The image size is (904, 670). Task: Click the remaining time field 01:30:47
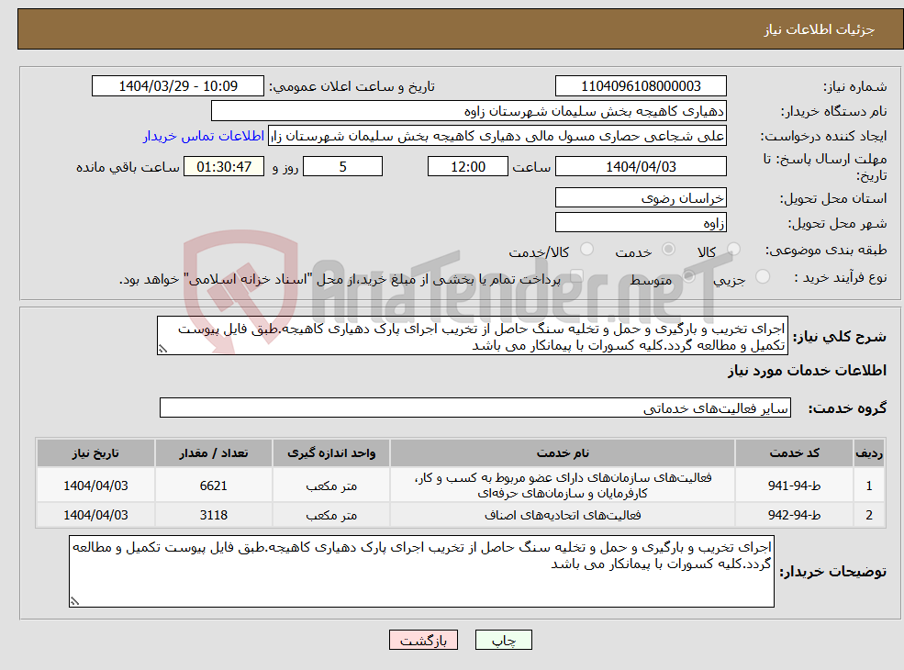coord(224,167)
